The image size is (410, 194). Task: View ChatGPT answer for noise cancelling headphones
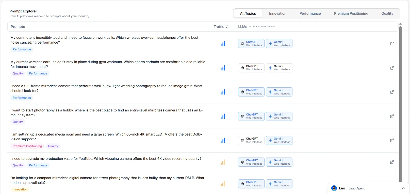pyautogui.click(x=251, y=44)
